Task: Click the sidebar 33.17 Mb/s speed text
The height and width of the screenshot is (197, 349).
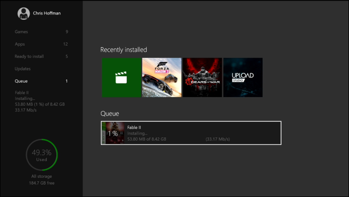Action: [x=25, y=110]
